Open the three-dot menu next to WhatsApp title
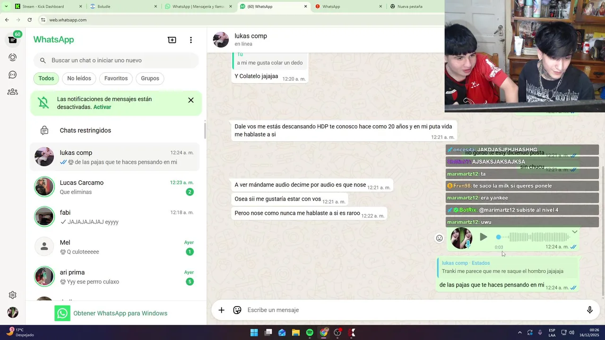The image size is (605, 340). (x=191, y=40)
